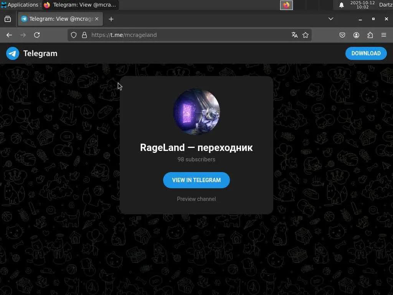Open the Firefox account icon
The image size is (393, 295).
(x=356, y=35)
